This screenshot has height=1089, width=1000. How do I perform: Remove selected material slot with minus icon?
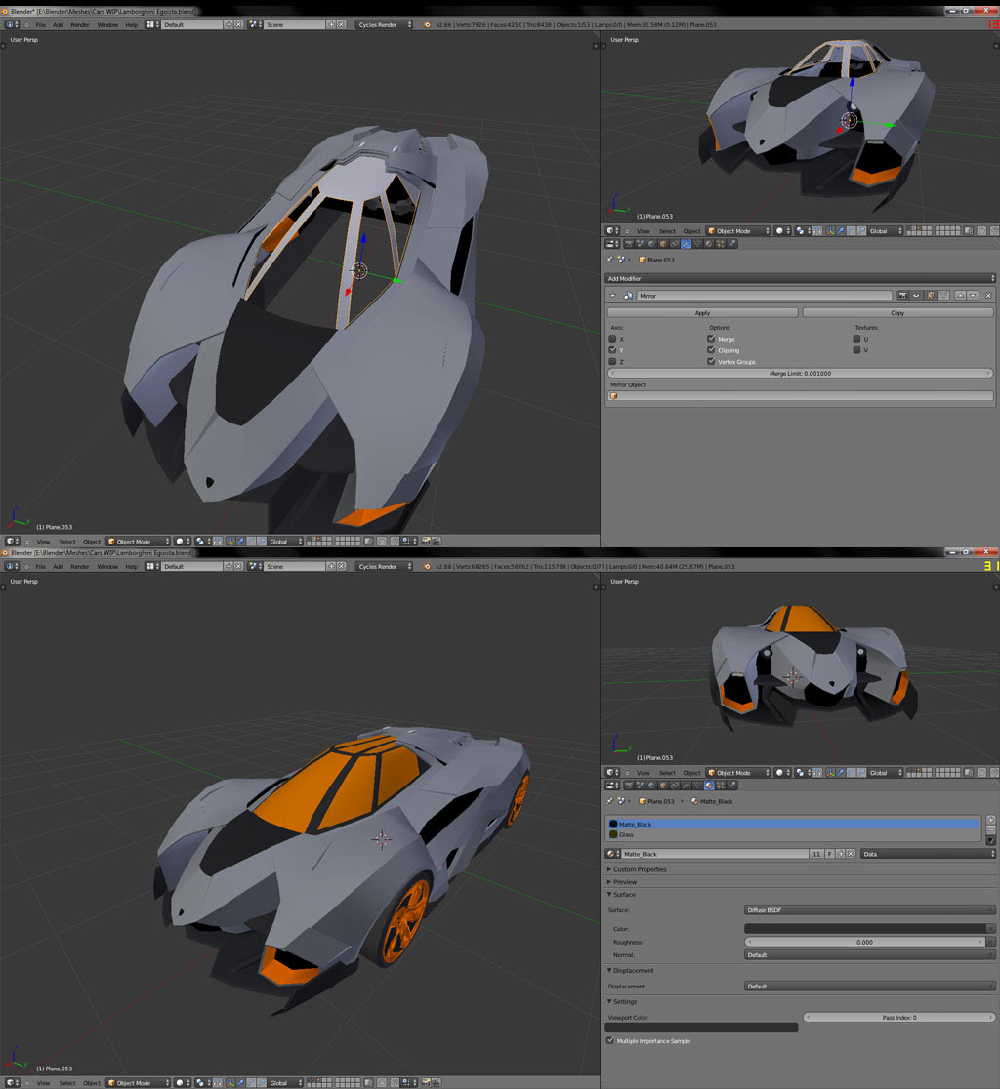coord(991,830)
